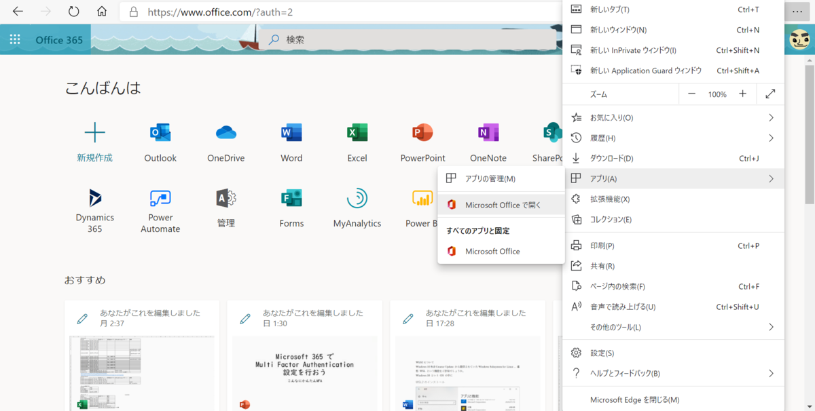Choose Microsoft Edge を閉じる(M)
This screenshot has width=815, height=411.
click(x=674, y=399)
